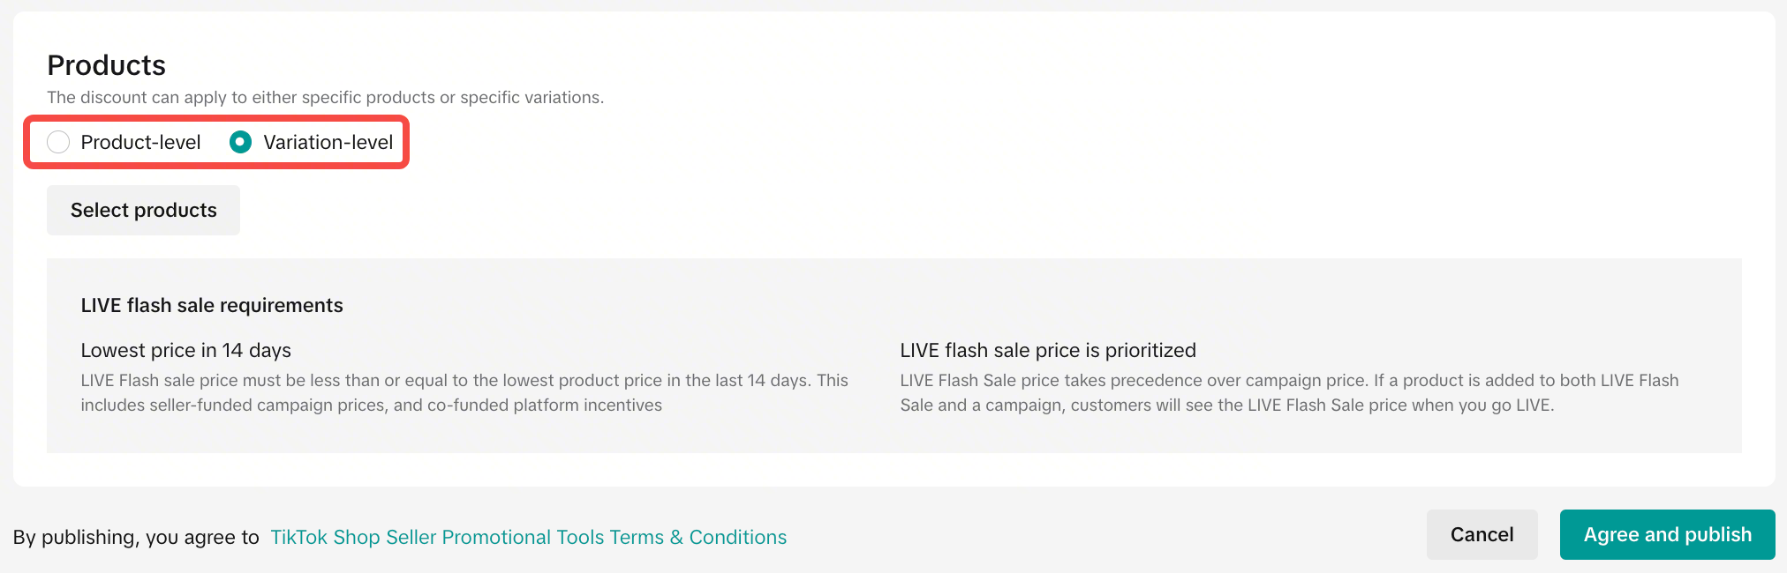1787x573 pixels.
Task: Click line starting 'Sale and a campaign, customers'
Action: 1227,405
